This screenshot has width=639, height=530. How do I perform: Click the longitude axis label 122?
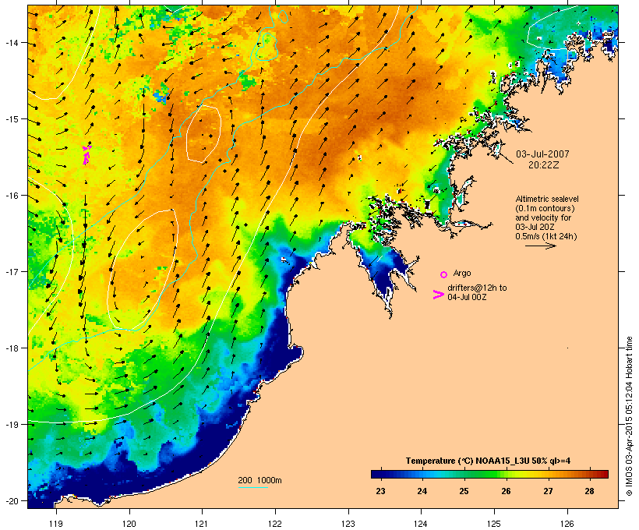(275, 524)
